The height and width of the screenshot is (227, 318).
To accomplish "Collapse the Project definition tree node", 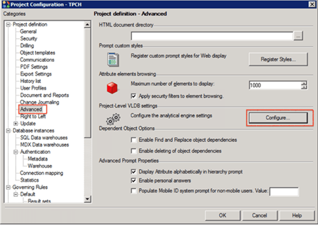I will [x=8, y=25].
